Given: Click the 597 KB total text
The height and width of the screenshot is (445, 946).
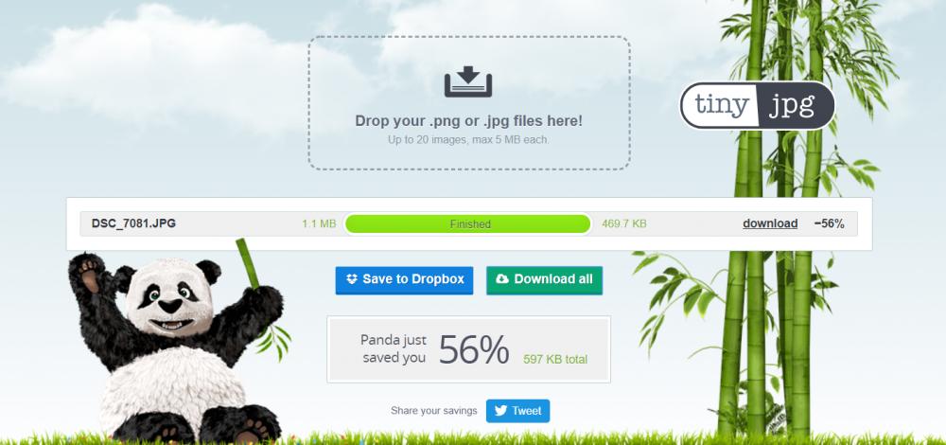Looking at the screenshot, I should pos(555,359).
